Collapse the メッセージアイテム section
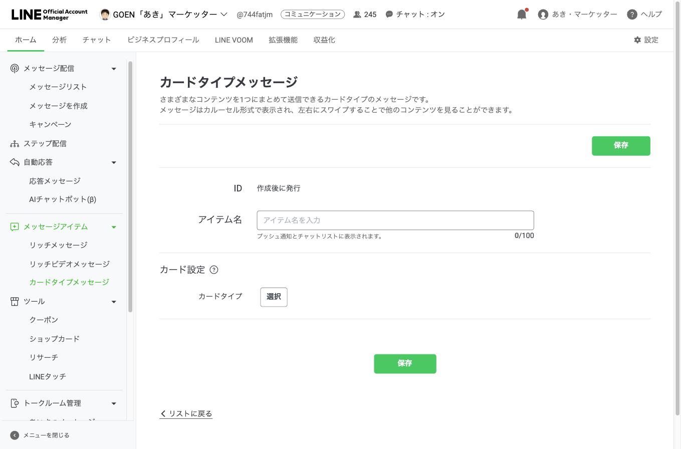 114,227
